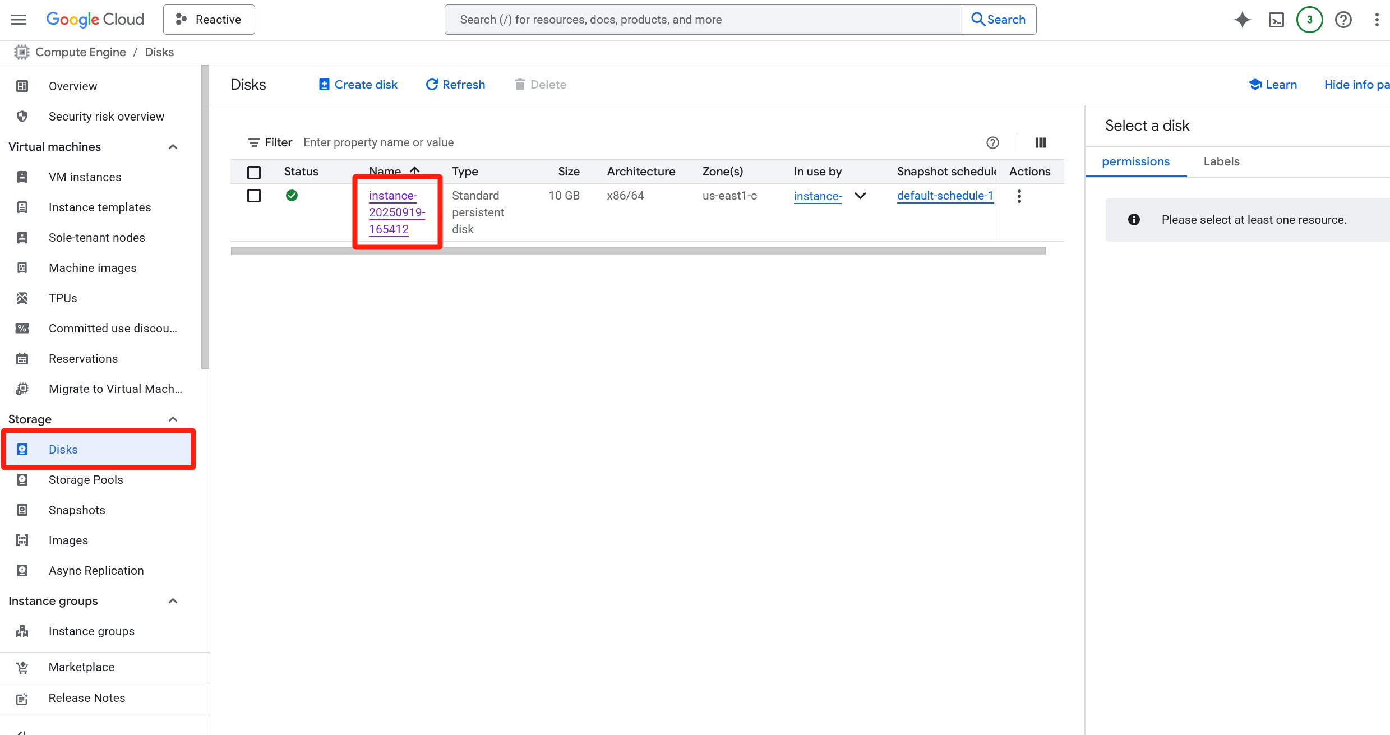Open column display options icon
The width and height of the screenshot is (1390, 735).
coord(1041,142)
